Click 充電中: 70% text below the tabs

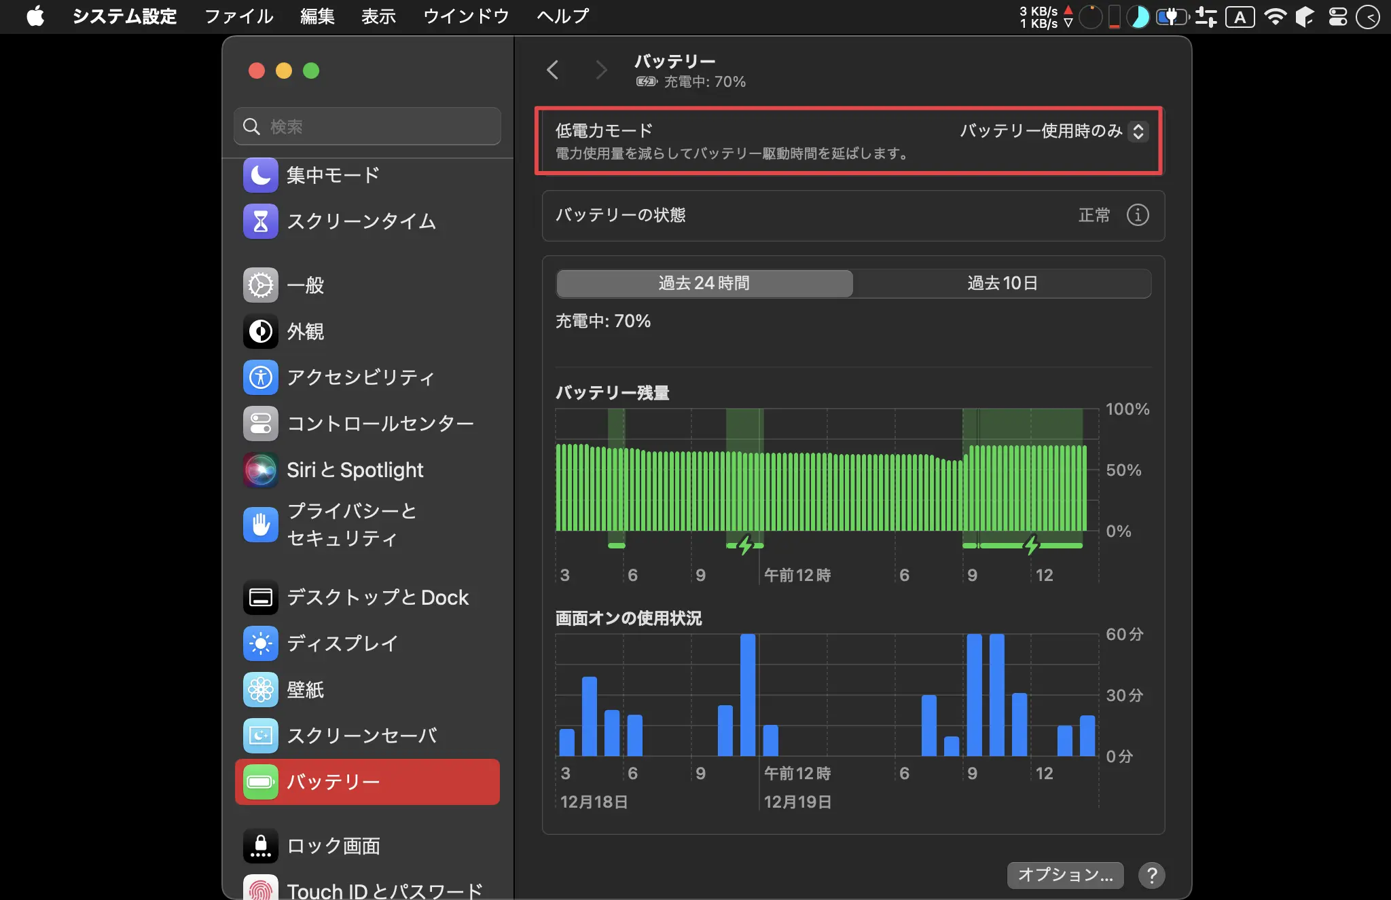point(603,321)
